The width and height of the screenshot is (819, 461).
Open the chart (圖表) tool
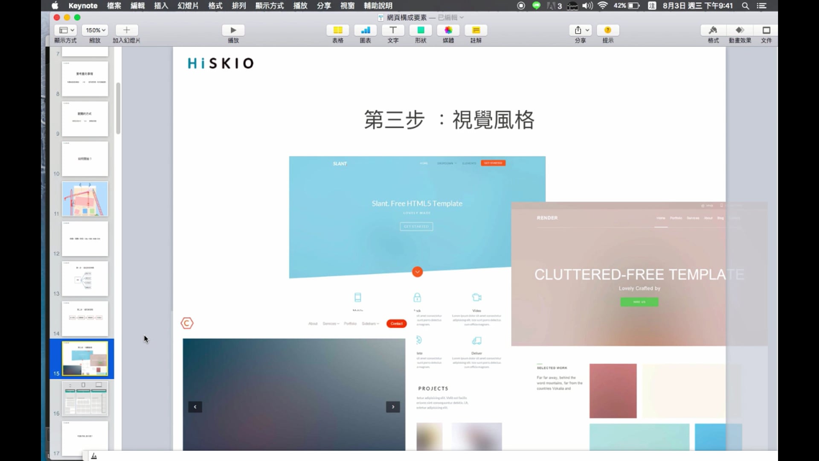[x=365, y=30]
